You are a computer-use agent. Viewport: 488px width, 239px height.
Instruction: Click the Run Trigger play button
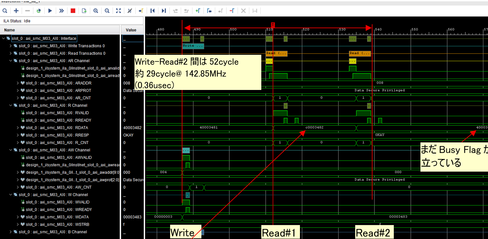click(50, 11)
